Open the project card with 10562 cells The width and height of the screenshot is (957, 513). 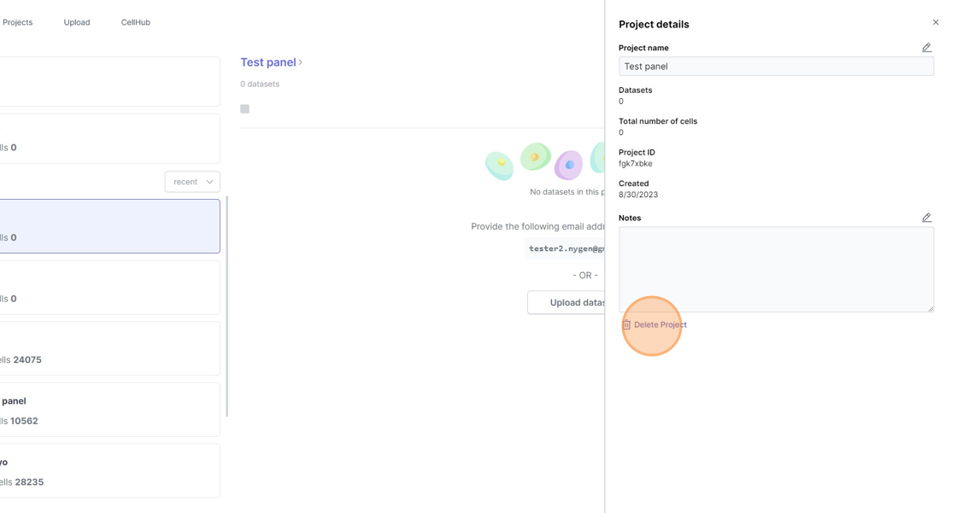pos(109,410)
